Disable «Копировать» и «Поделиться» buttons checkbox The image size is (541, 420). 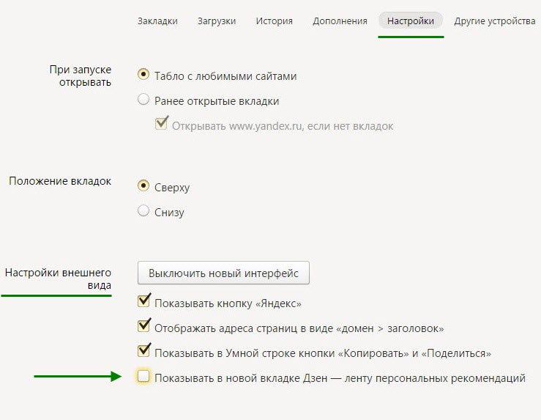[x=143, y=352]
